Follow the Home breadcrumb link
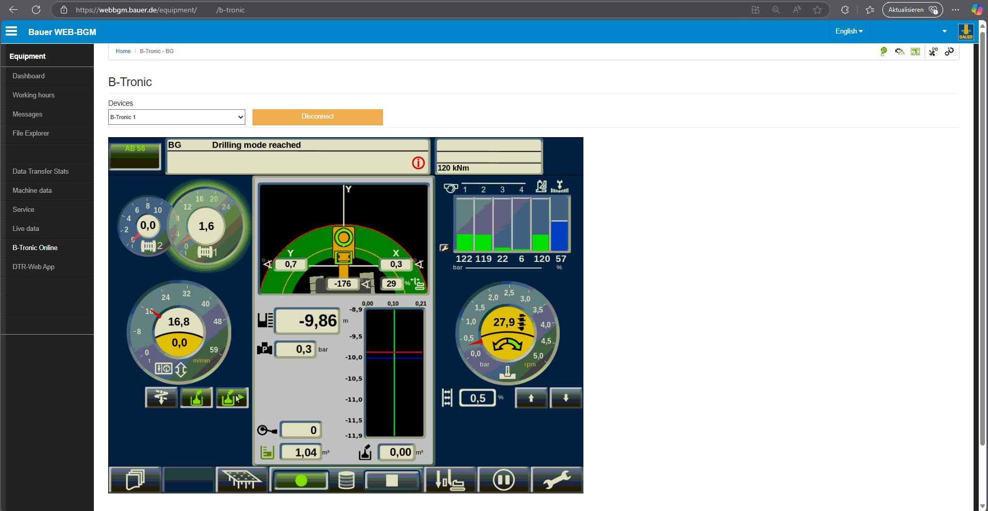This screenshot has width=988, height=511. (123, 51)
